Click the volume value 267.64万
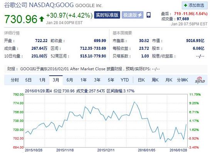The height and width of the screenshot is (153, 212). tap(39, 48)
